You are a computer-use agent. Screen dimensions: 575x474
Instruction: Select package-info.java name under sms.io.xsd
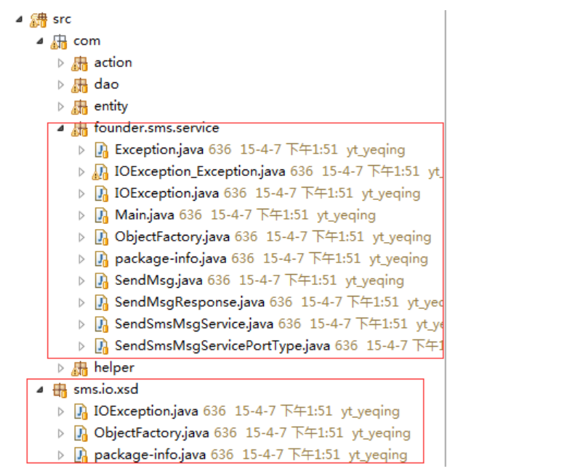[x=150, y=454]
